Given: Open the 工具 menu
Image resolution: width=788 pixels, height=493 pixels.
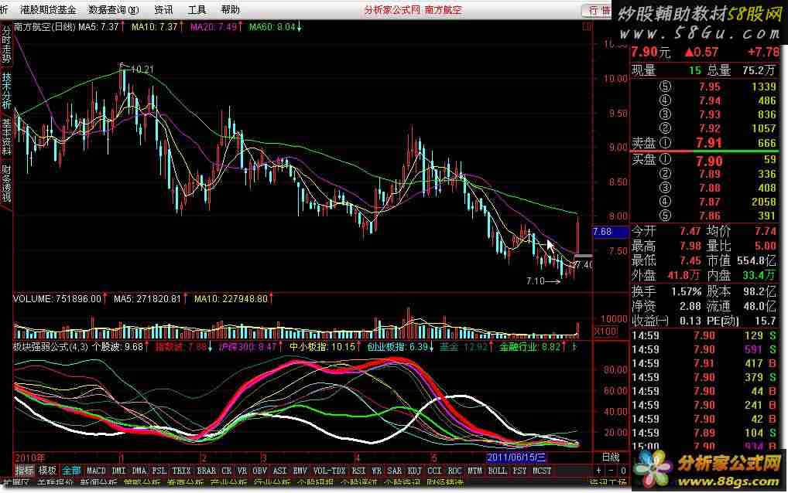Looking at the screenshot, I should (x=197, y=9).
